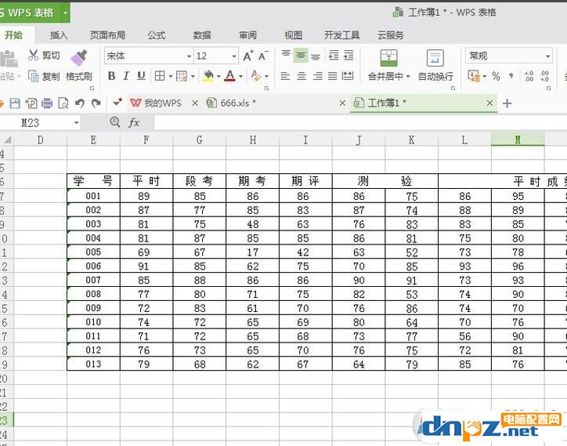Click the Copy icon
This screenshot has width=567, height=446.
(33, 76)
